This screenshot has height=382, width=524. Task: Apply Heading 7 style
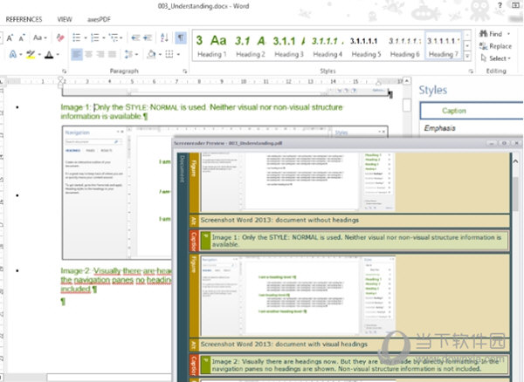pos(443,46)
